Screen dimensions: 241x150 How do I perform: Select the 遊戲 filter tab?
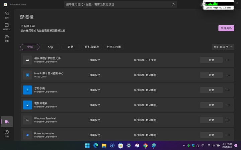71,47
